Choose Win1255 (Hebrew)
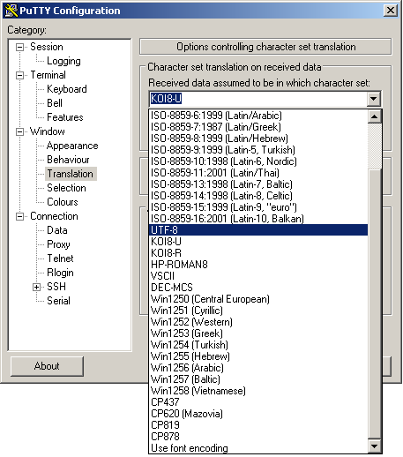Viewport: 403px width, 457px height. click(x=258, y=356)
